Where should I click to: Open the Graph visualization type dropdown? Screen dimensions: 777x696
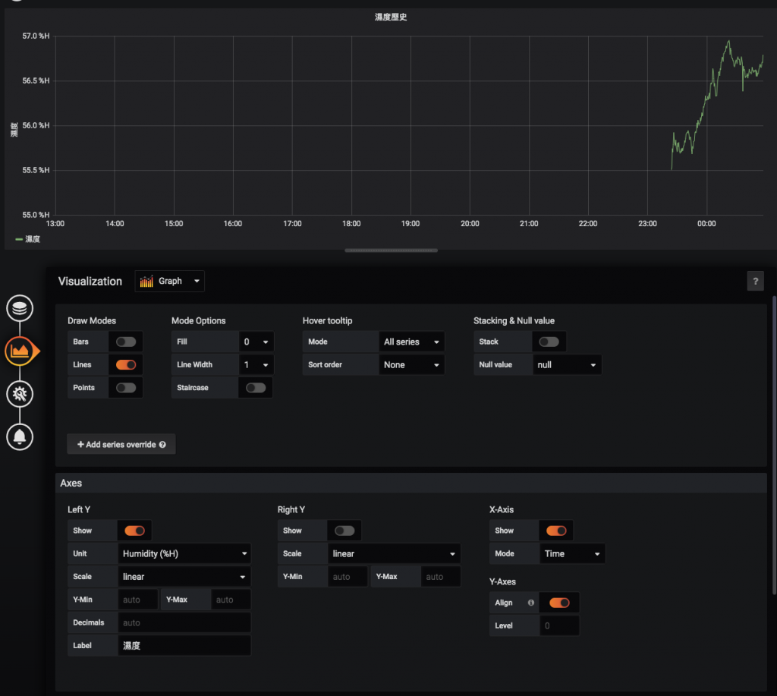pyautogui.click(x=169, y=281)
